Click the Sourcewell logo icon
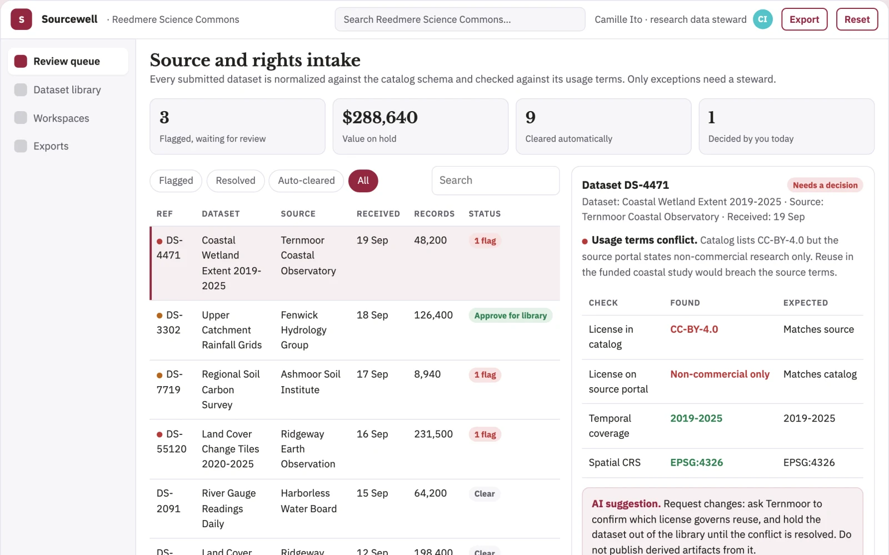This screenshot has width=889, height=555. point(21,19)
